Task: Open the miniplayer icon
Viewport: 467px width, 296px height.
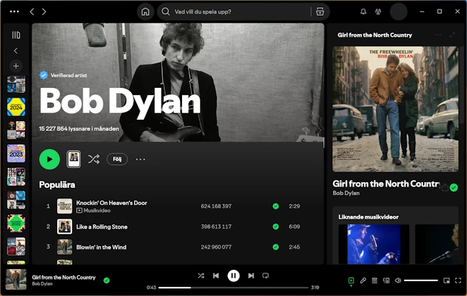Action: (x=447, y=280)
